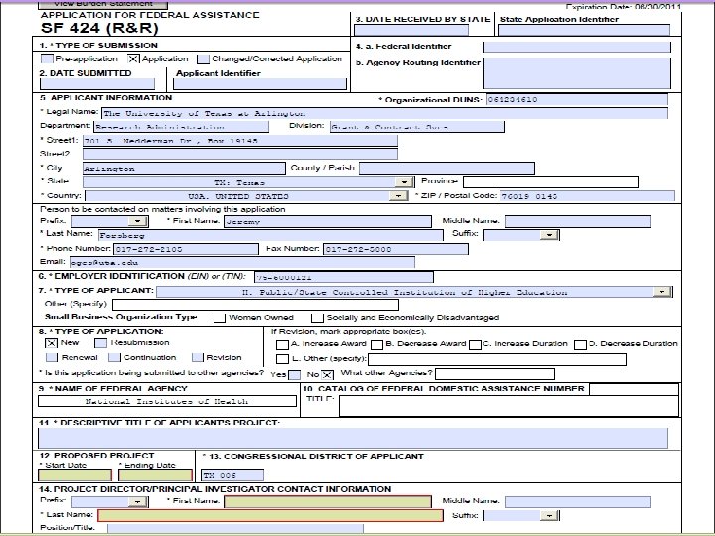Screen dimensions: 715x536
Task: Click the Department field
Action: click(182, 127)
